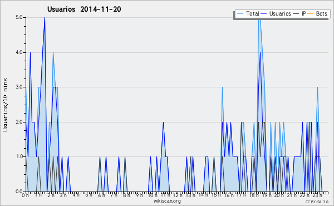Viewport: 334px width, 206px height.
Task: Click the '18 h' x-axis label
Action: pyautogui.click(x=254, y=195)
